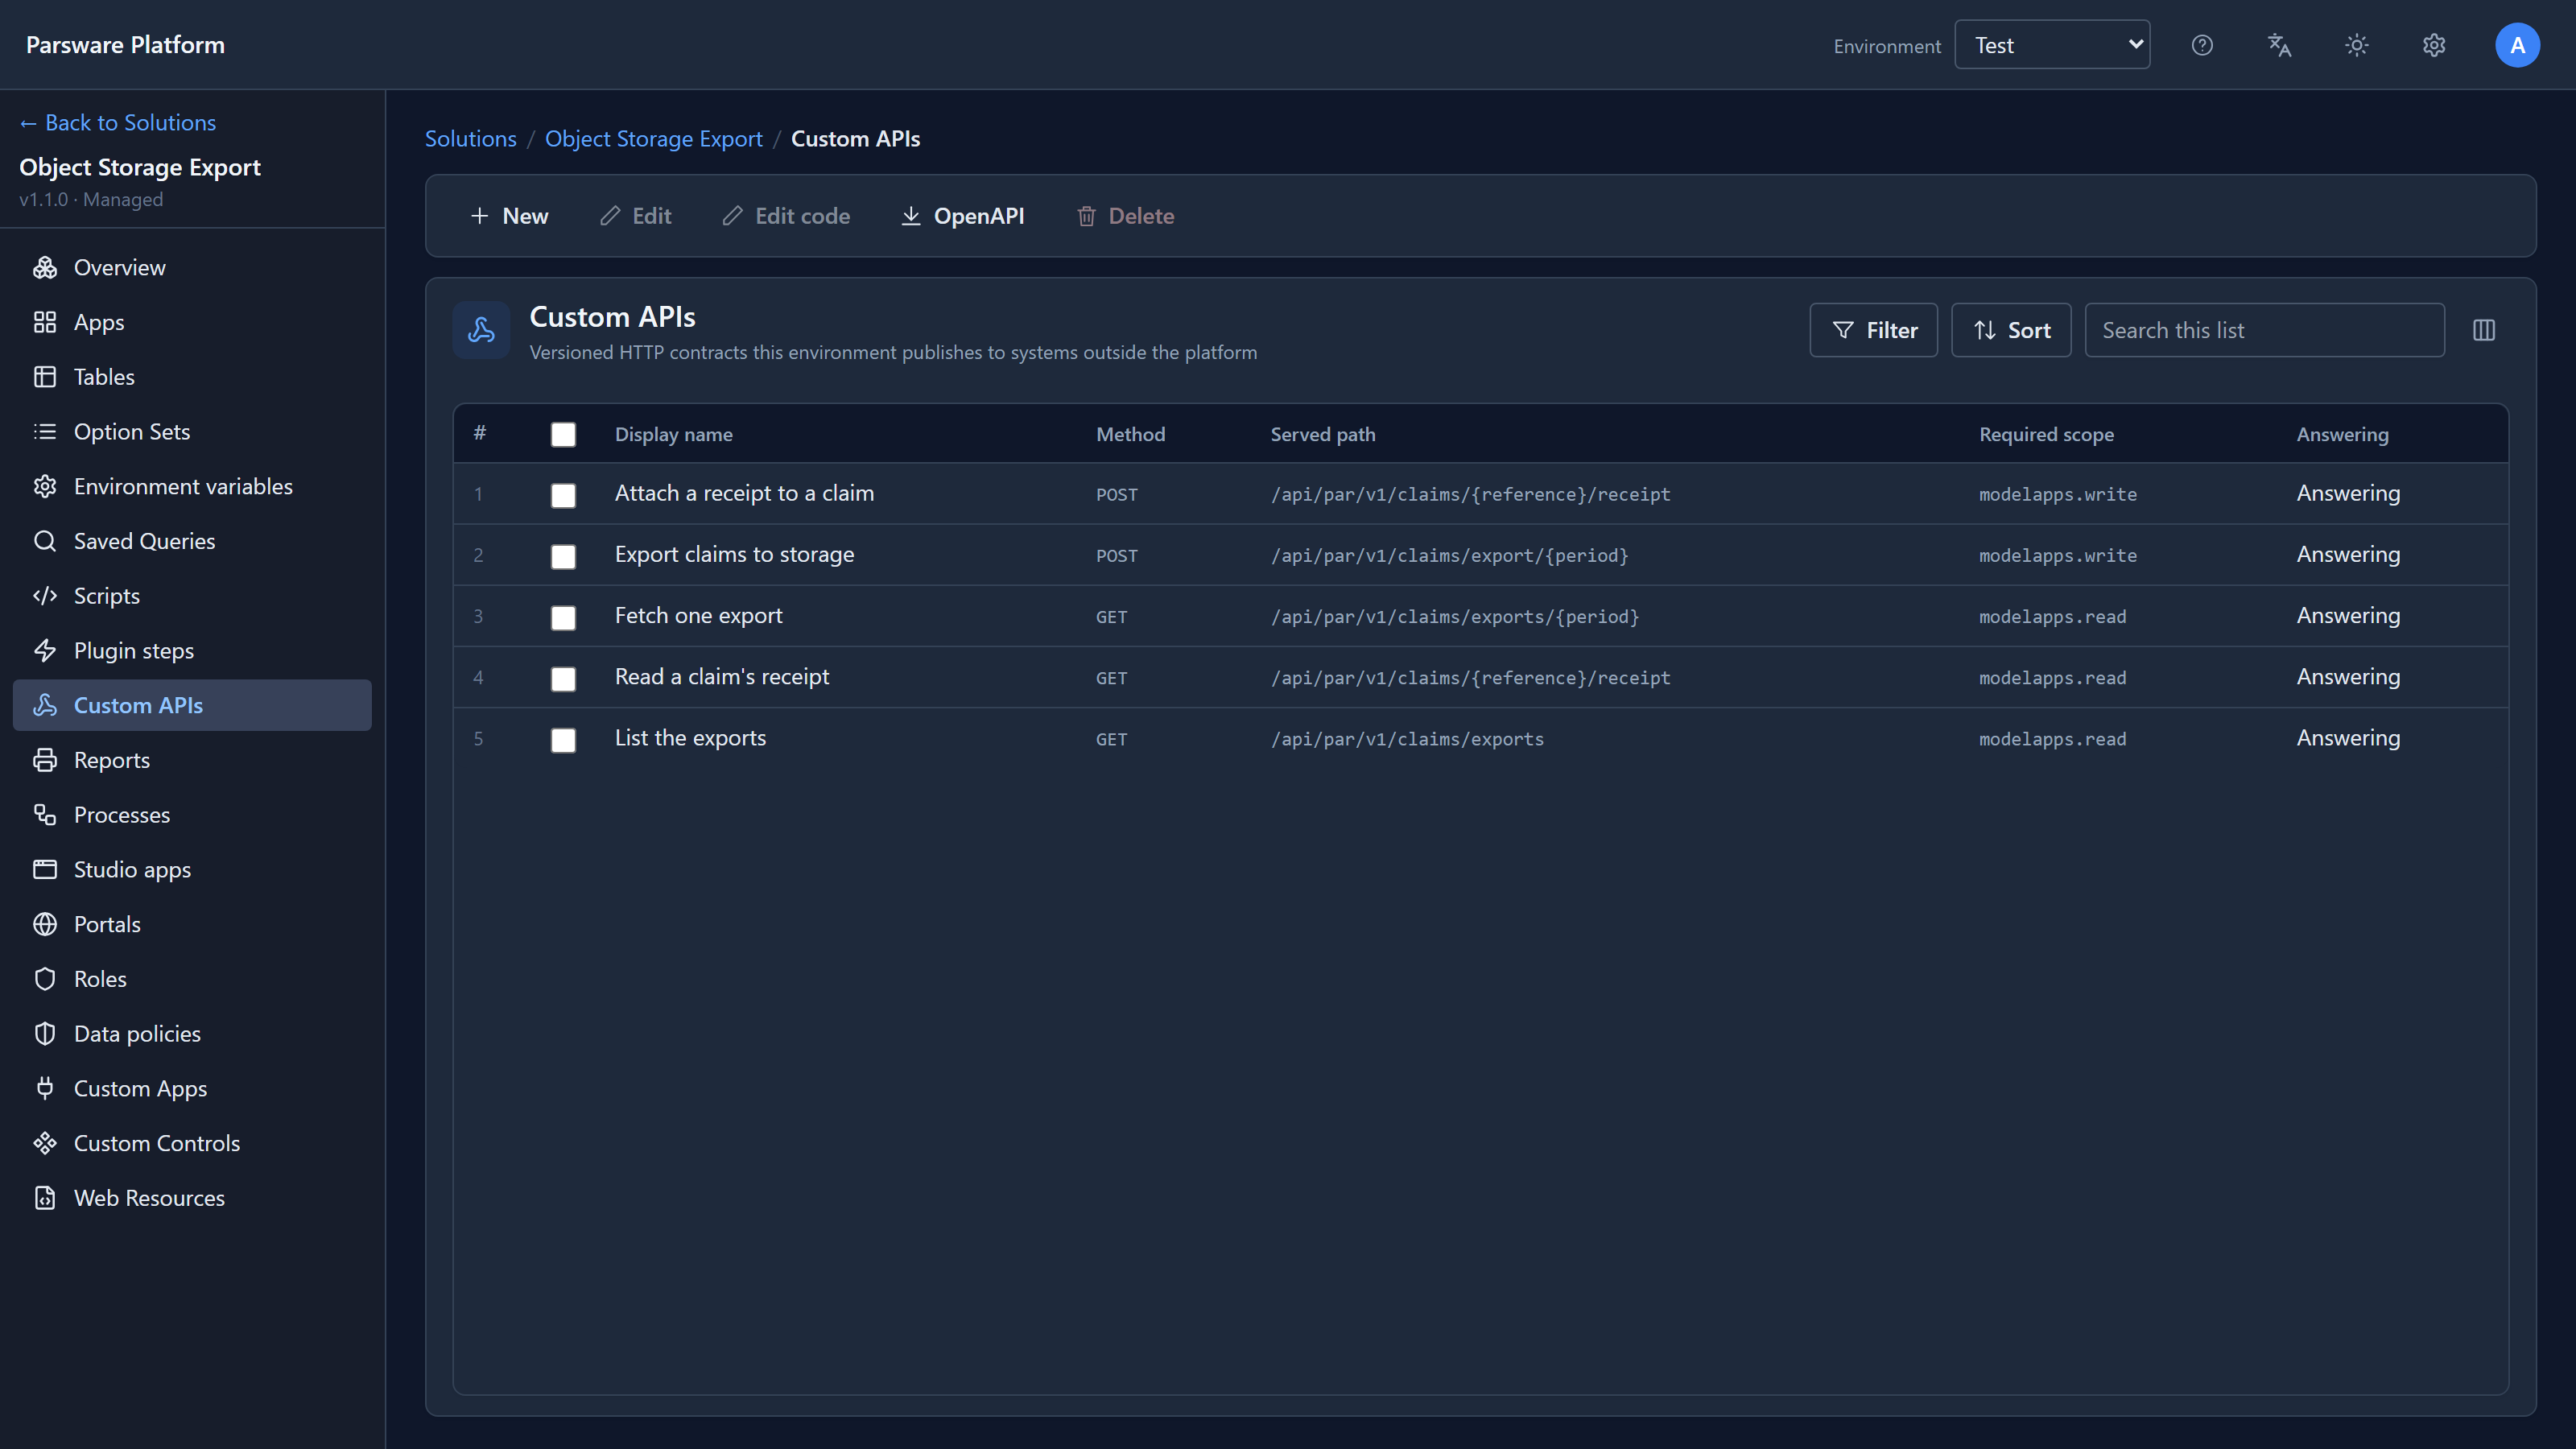Open Roles in the sidebar

(x=192, y=979)
